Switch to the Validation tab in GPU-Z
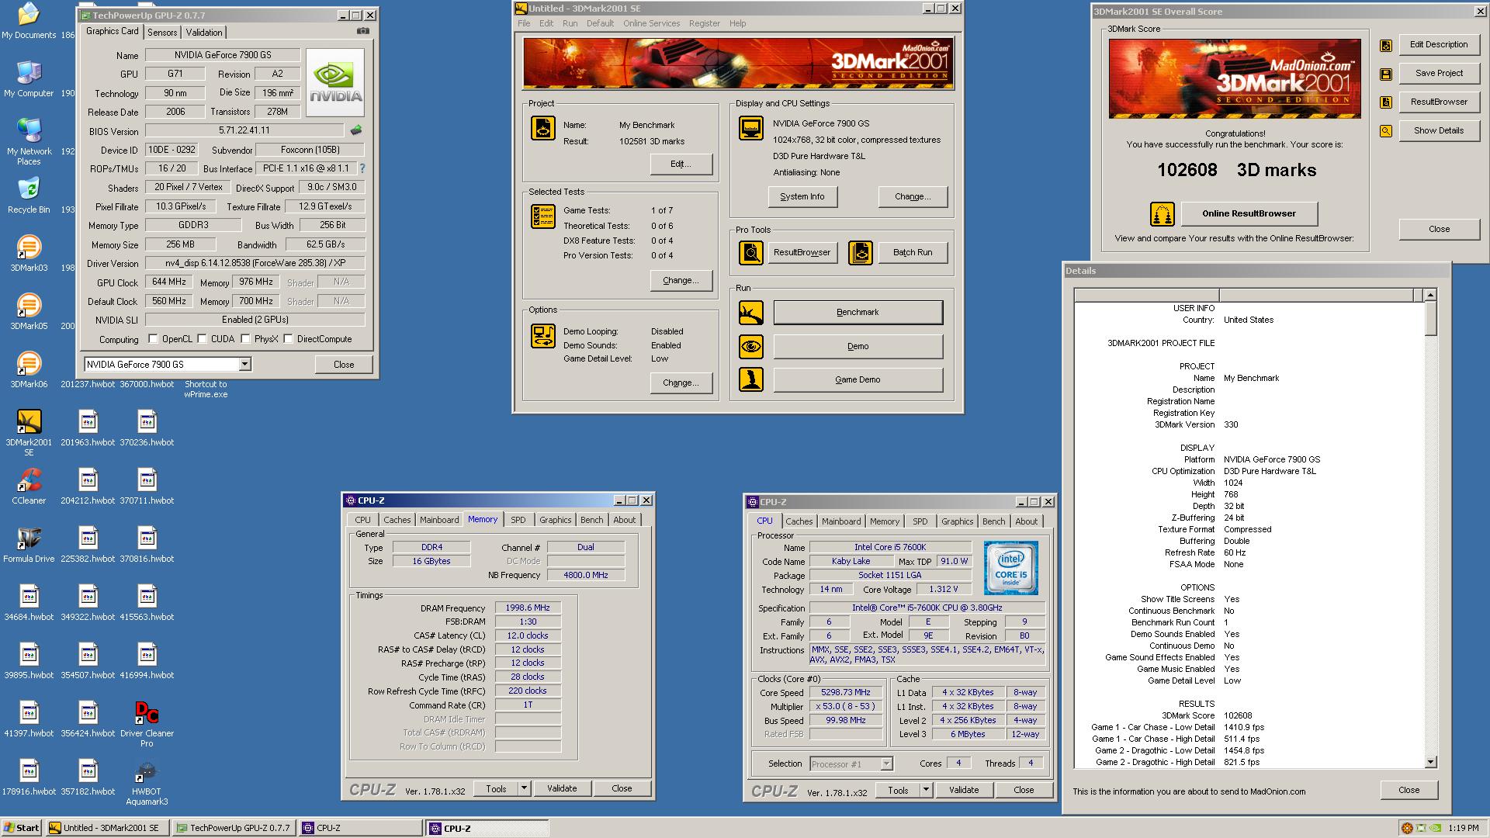The image size is (1490, 838). coord(204,32)
